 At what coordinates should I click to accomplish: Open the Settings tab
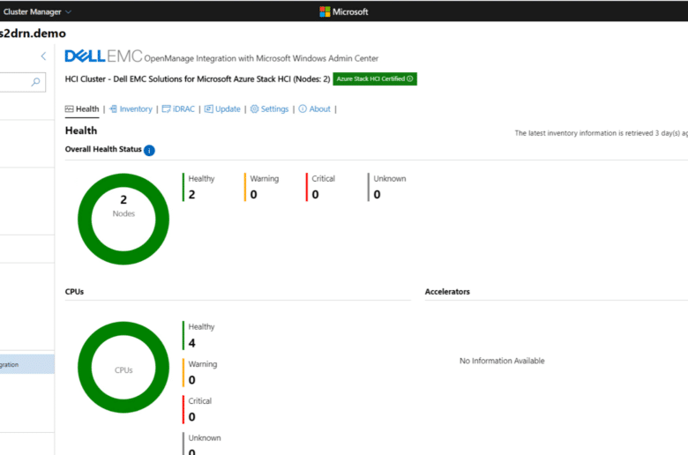pyautogui.click(x=269, y=109)
